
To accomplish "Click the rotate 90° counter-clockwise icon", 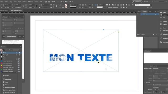I will pos(54,5).
